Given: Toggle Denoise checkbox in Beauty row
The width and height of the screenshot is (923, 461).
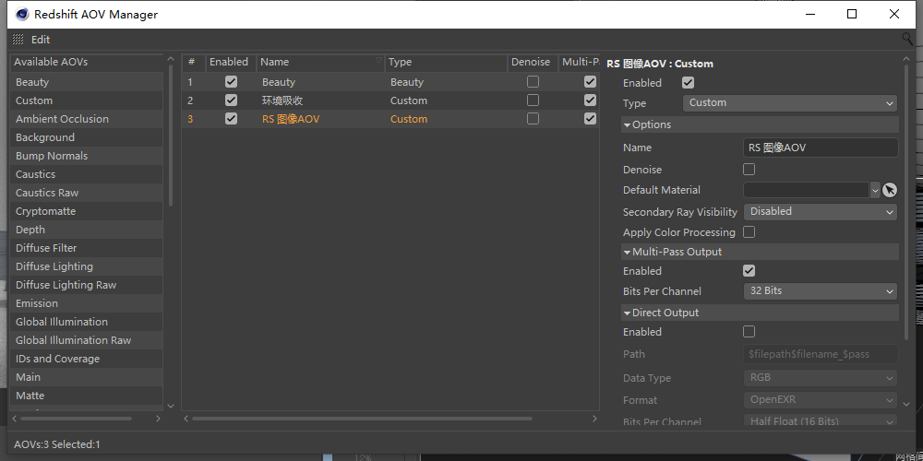Looking at the screenshot, I should 533,82.
